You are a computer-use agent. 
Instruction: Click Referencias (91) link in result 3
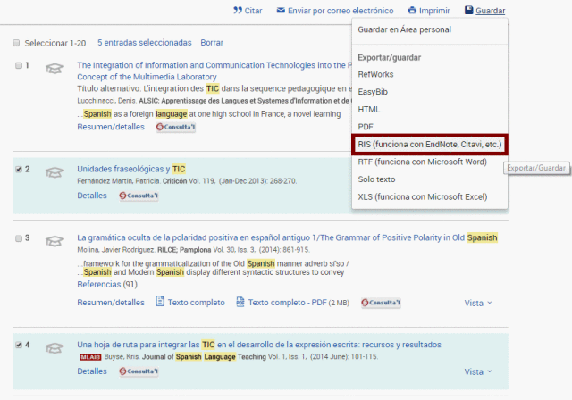point(106,285)
